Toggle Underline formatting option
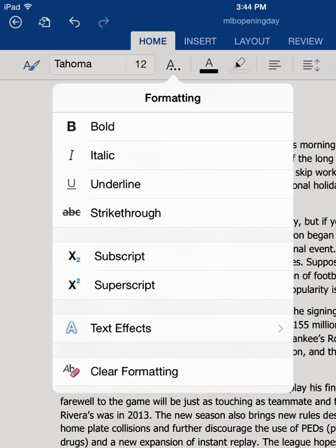Screen dimensions: 336x448 point(173,185)
